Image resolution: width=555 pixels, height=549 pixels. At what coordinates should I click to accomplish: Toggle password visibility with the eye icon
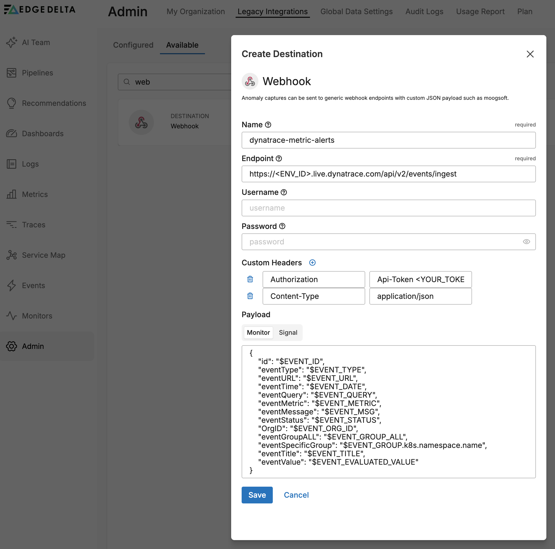click(526, 242)
